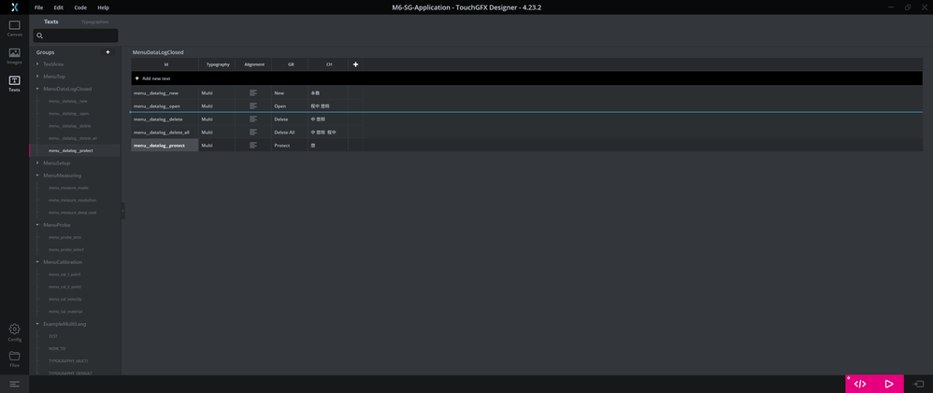The image size is (933, 393).
Task: Open the Canvas view in sidebar
Action: pyautogui.click(x=14, y=29)
